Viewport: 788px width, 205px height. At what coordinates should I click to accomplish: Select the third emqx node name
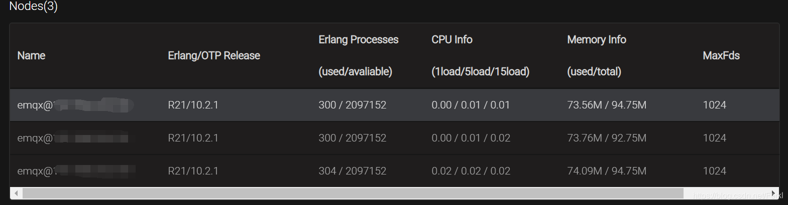pyautogui.click(x=75, y=171)
